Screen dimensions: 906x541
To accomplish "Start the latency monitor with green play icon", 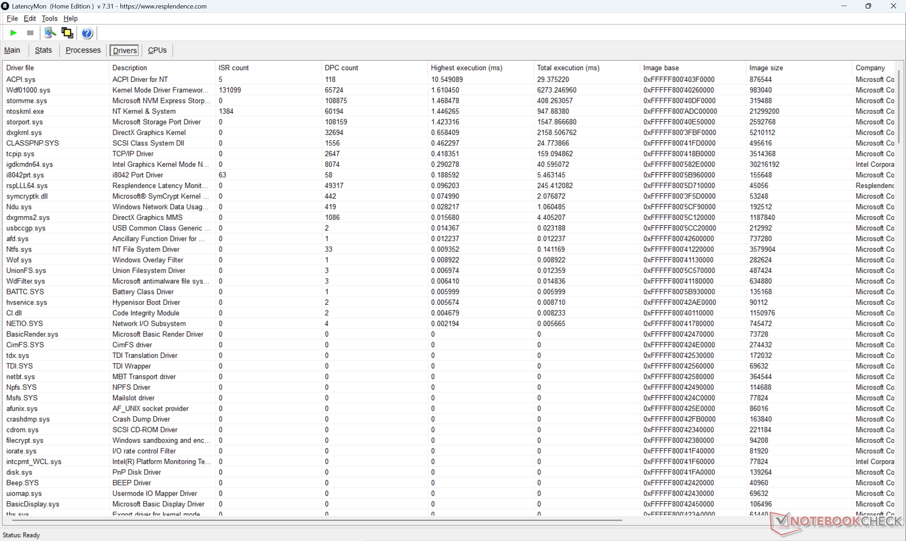I will 13,33.
